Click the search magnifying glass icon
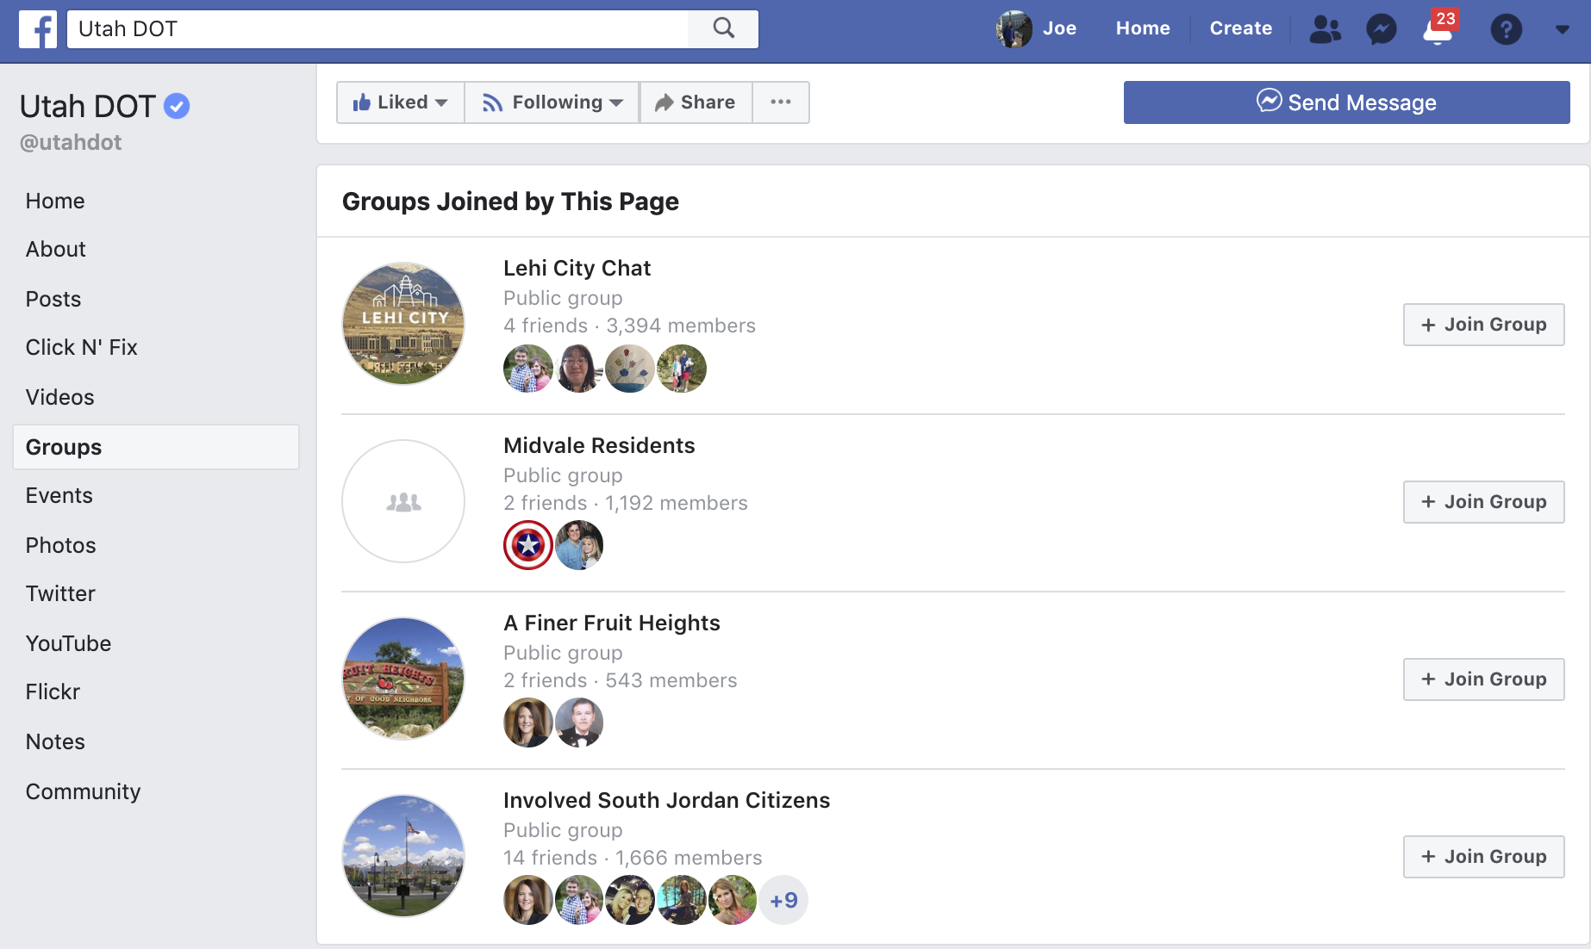This screenshot has height=949, width=1591. pos(723,28)
